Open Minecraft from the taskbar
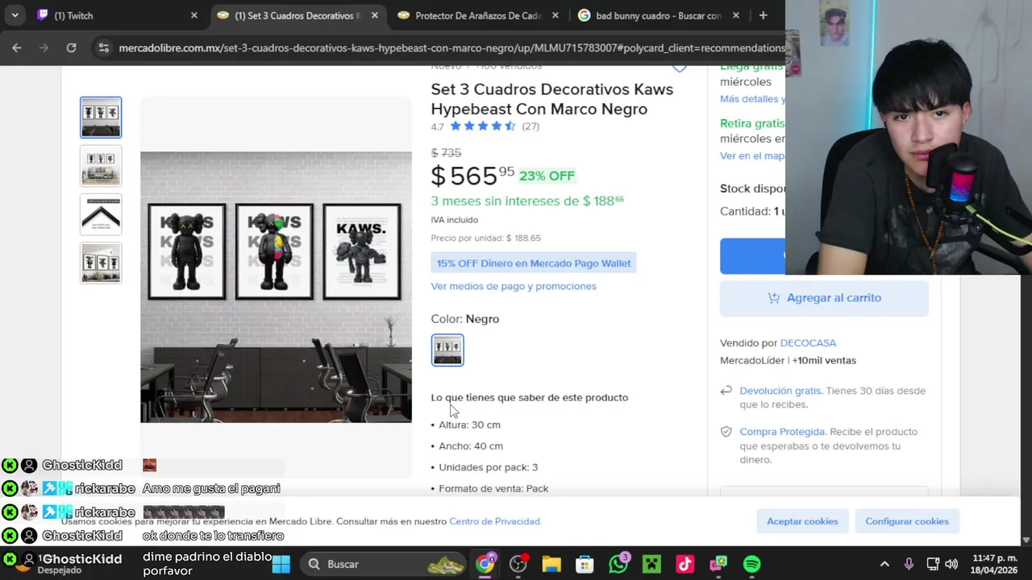The image size is (1032, 580). (x=651, y=564)
